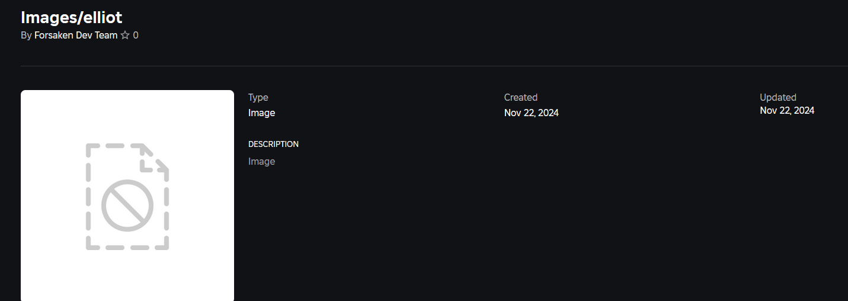Click the empty dark area below the description
Viewport: 848px width, 301px height.
pyautogui.click(x=474, y=237)
